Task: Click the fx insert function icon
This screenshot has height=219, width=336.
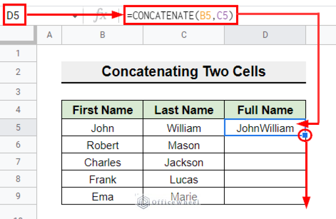Action: coord(100,16)
